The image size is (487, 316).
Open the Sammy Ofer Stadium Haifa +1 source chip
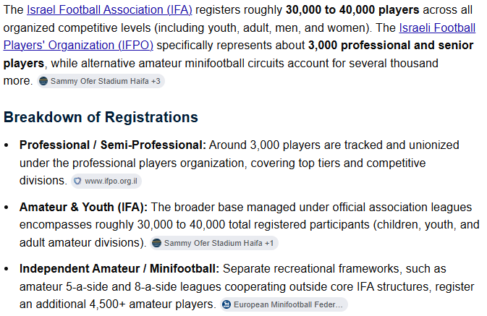tap(214, 243)
